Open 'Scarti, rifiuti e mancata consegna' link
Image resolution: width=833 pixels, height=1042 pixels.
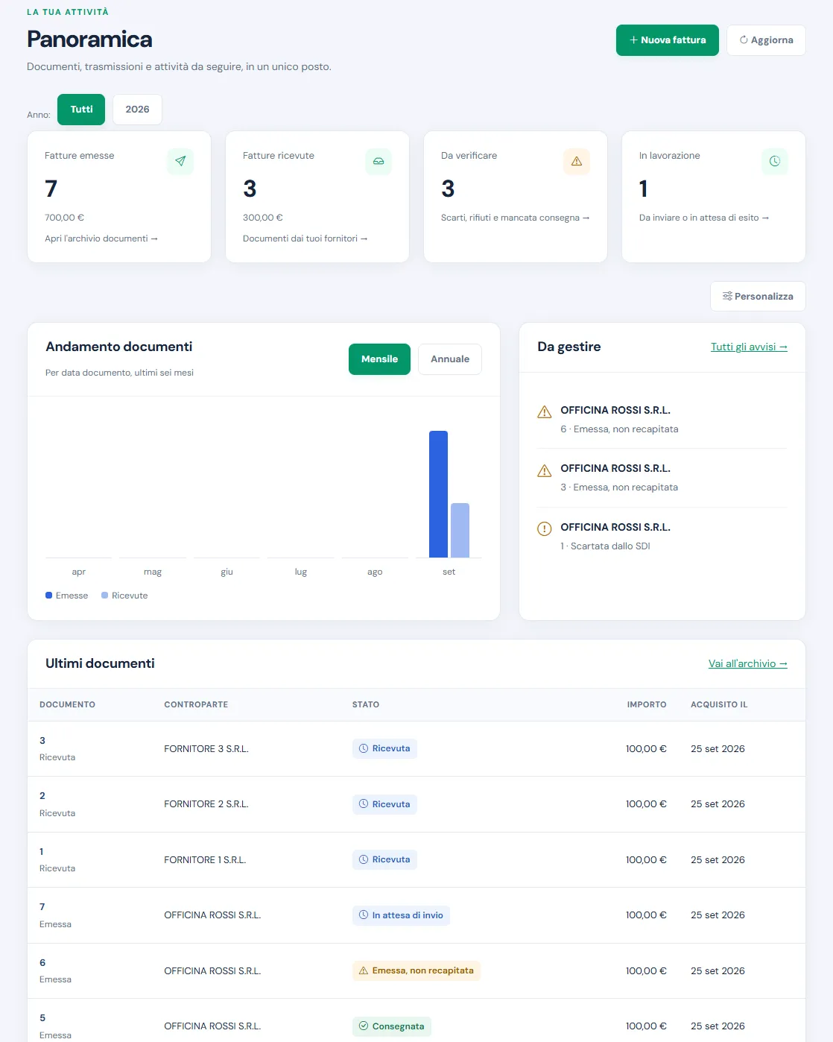(516, 218)
